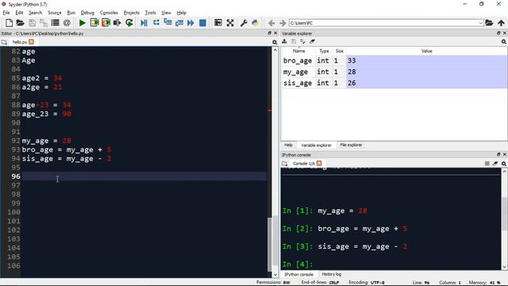Undock the Editor pane

point(269,33)
